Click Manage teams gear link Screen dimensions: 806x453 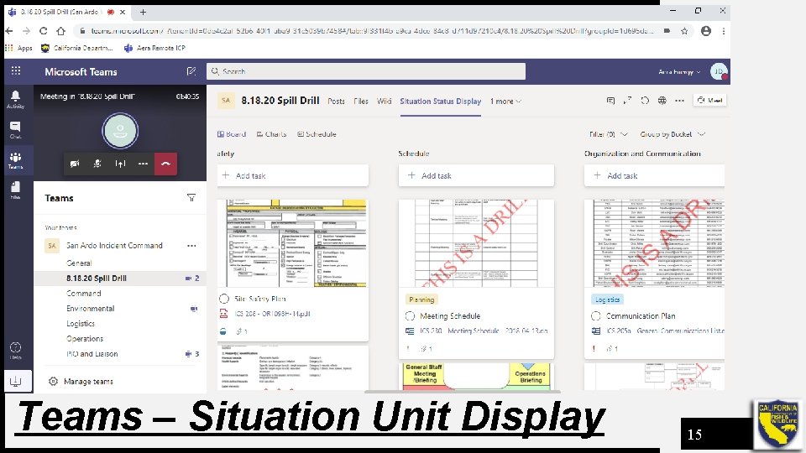point(81,381)
